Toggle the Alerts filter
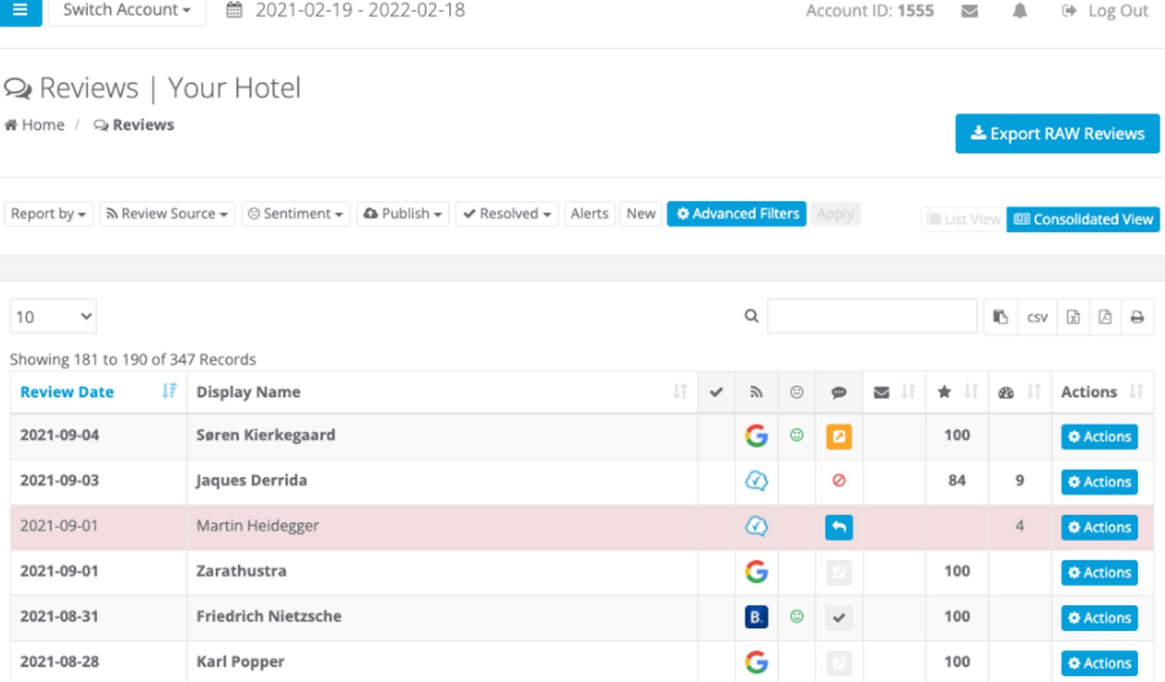 click(590, 214)
